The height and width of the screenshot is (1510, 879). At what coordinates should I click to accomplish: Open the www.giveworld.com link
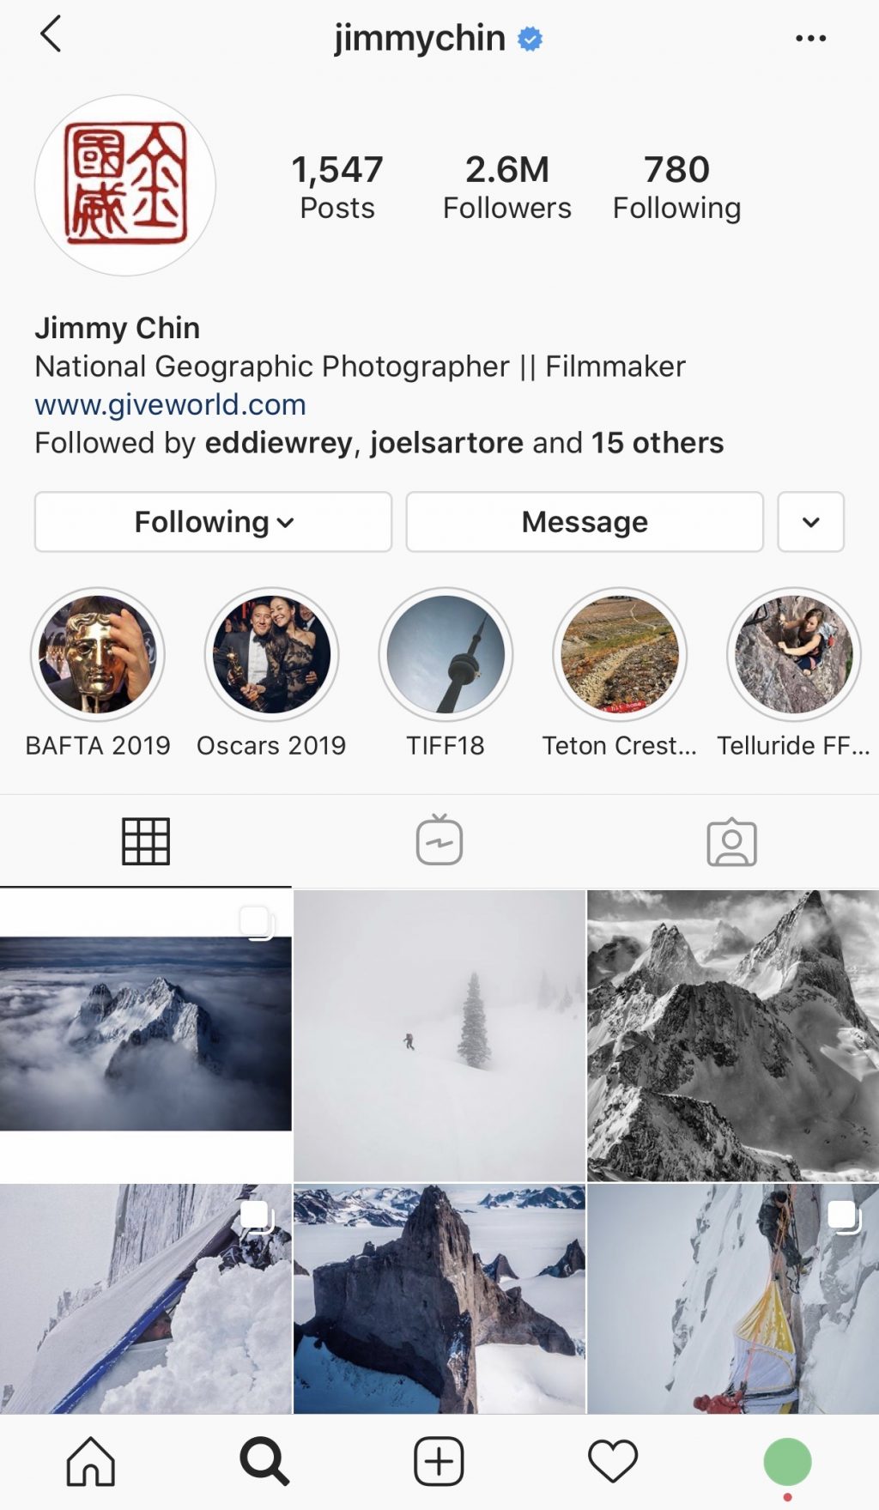170,404
